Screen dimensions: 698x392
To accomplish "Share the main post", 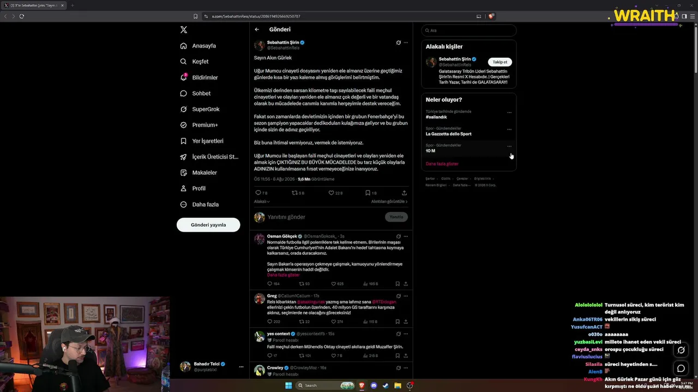I will [404, 193].
